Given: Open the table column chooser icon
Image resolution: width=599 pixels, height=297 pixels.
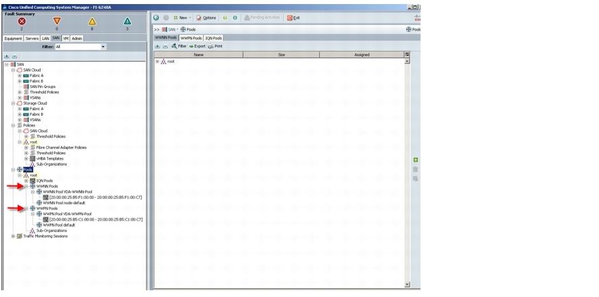Looking at the screenshot, I should point(407,55).
